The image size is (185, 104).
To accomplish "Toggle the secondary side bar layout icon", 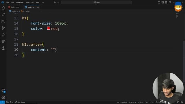I will point(166,2).
